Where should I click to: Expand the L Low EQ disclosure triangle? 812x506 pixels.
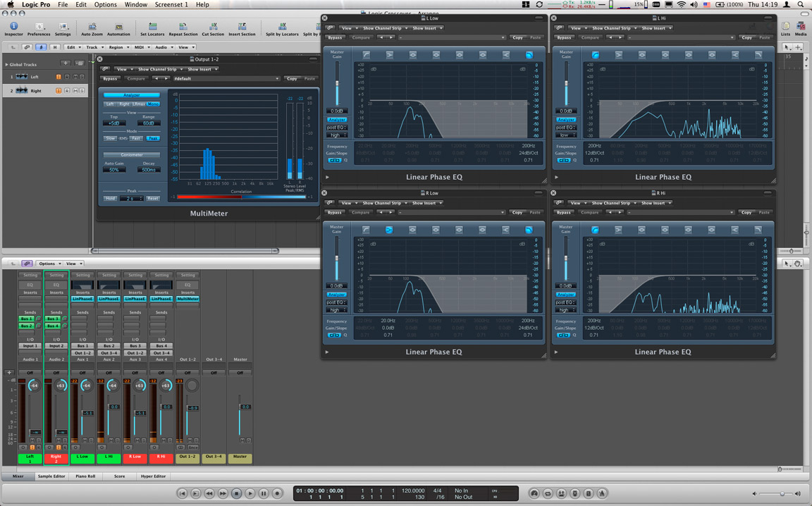[x=327, y=177]
